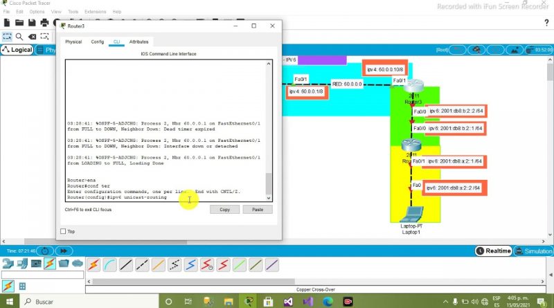Viewport: 554px width, 308px height.
Task: Click the device search input field
Action: pyautogui.click(x=43, y=275)
